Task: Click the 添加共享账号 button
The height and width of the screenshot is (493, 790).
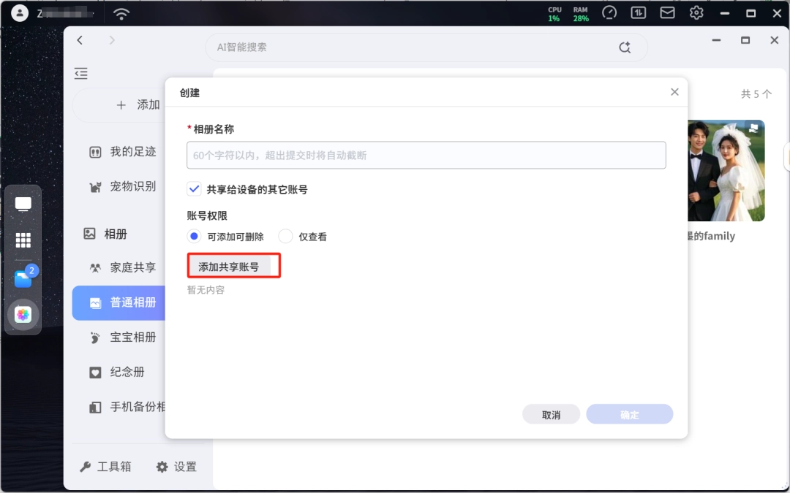Action: tap(229, 267)
